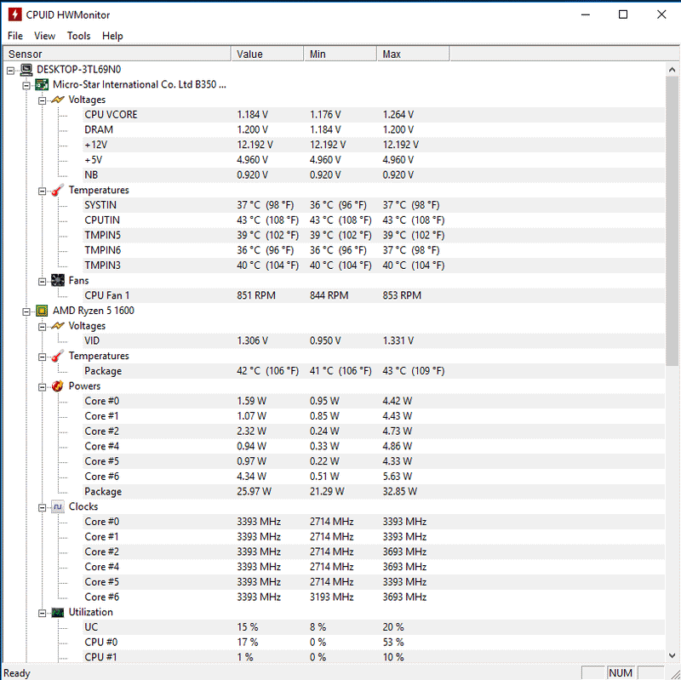Click the computer icon beside DESKTOP-3TL69N0

(26, 70)
